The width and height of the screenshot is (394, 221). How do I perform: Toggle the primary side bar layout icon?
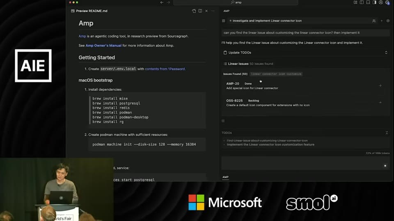pyautogui.click(x=362, y=2)
